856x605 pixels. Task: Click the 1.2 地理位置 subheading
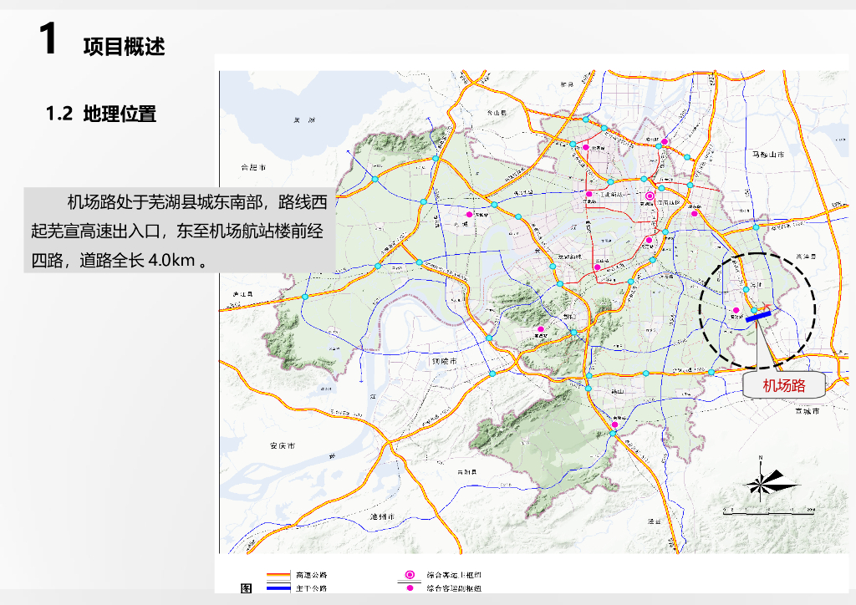coord(101,114)
